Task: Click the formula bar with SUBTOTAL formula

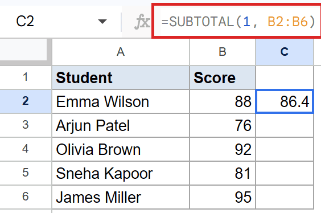Action: tap(237, 21)
